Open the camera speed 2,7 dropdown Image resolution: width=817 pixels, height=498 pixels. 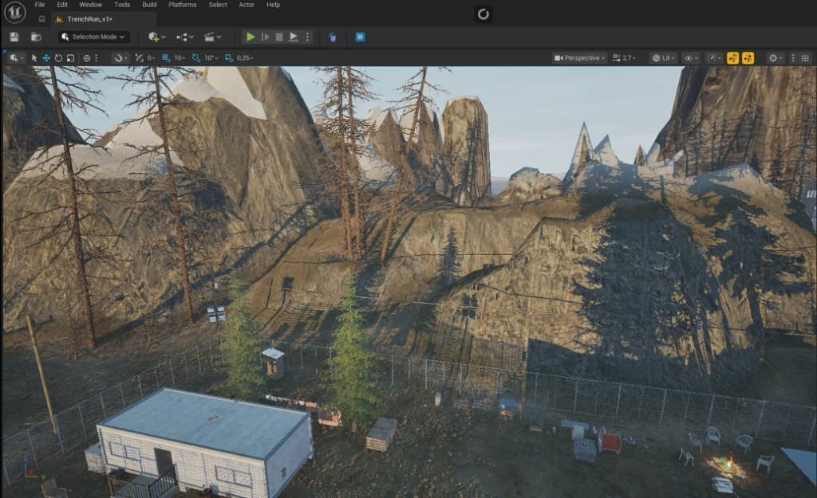[x=624, y=57]
